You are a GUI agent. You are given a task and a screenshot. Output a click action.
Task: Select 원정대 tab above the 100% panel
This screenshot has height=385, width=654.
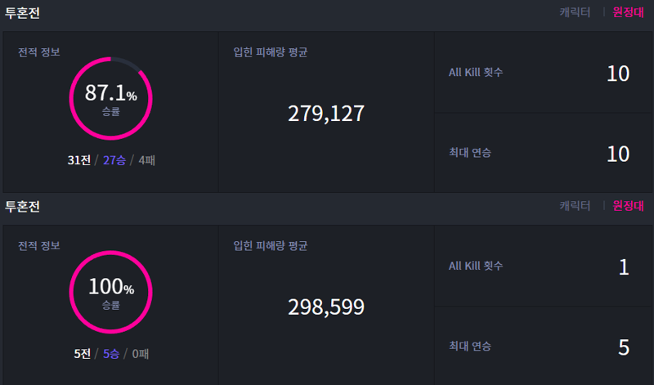click(628, 206)
